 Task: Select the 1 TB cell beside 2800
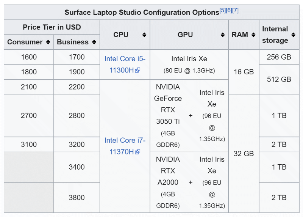click(279, 116)
